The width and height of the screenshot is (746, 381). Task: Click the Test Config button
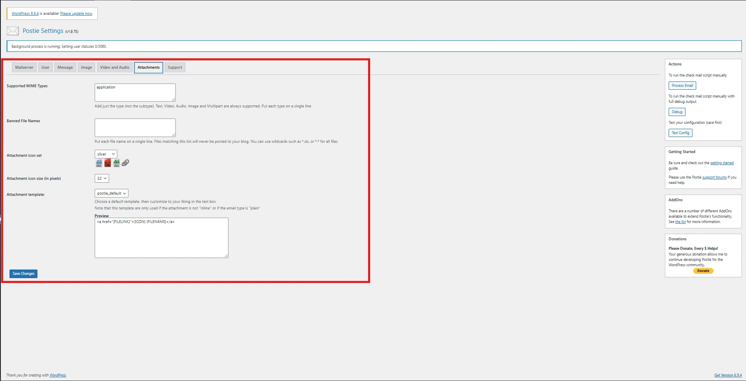point(681,133)
